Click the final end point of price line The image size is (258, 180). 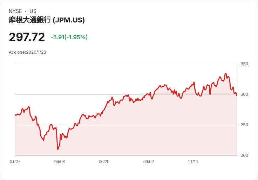(237, 95)
